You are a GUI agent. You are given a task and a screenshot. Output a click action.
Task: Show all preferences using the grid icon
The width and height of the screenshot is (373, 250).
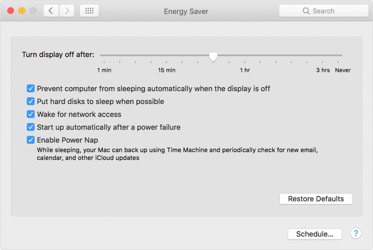click(89, 11)
